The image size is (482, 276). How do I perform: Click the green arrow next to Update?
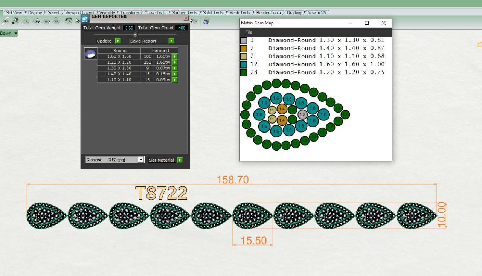118,41
